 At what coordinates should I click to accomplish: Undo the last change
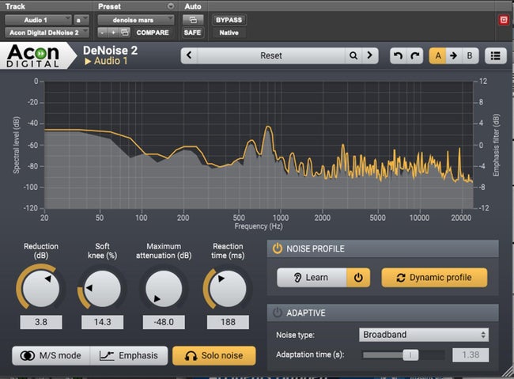pyautogui.click(x=398, y=56)
